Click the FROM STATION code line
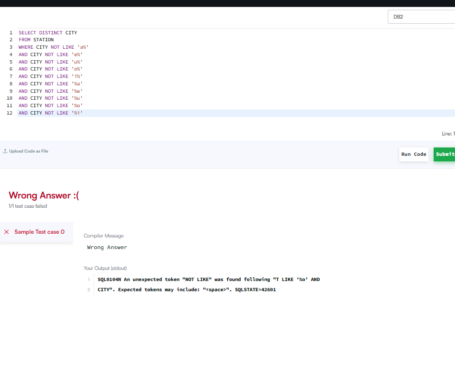 36,40
